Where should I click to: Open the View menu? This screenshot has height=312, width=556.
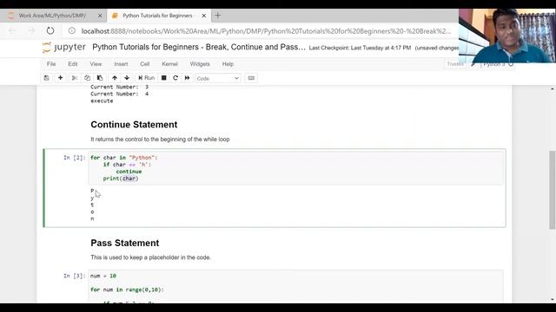96,64
